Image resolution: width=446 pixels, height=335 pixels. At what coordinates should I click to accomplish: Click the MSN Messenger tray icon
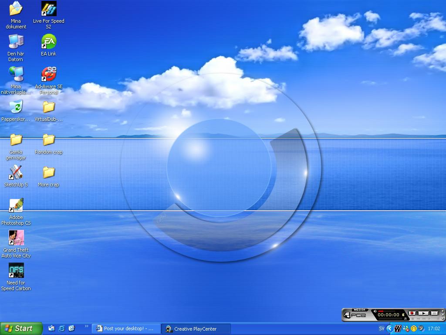(405, 329)
